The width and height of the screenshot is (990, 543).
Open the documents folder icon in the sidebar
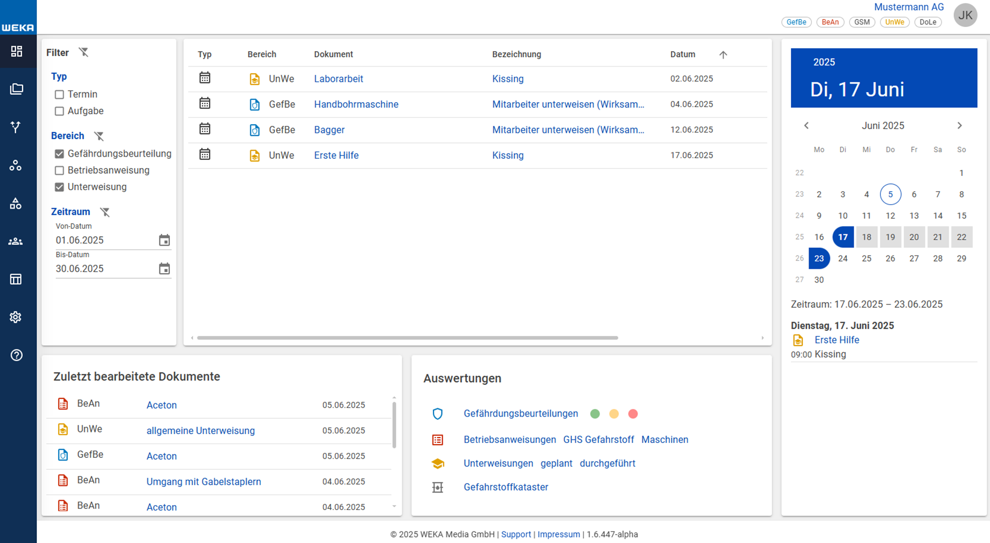16,89
